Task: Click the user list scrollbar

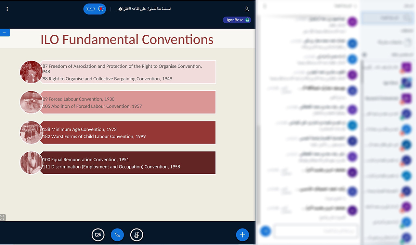Action: tap(362, 71)
